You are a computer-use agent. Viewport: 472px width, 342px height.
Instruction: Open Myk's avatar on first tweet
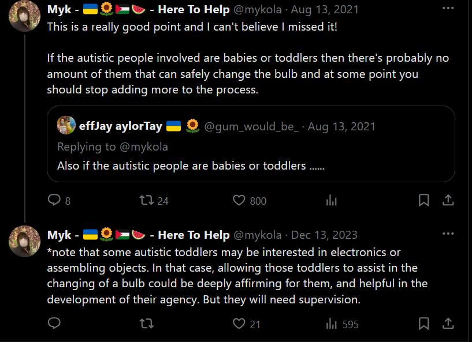click(24, 16)
